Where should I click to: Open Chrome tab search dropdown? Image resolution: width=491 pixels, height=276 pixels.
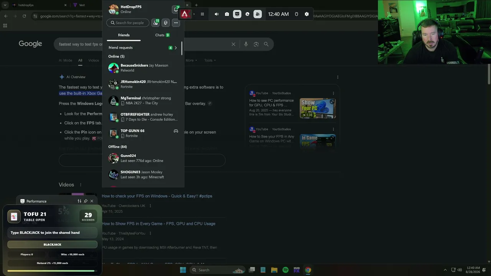tap(5, 5)
